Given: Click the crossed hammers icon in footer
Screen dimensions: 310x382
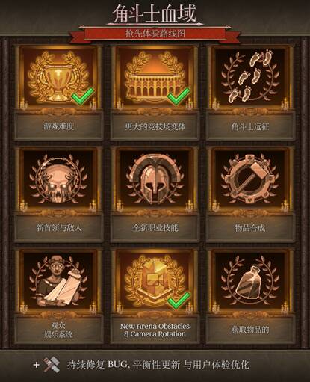Looking at the screenshot, I should pos(52,365).
